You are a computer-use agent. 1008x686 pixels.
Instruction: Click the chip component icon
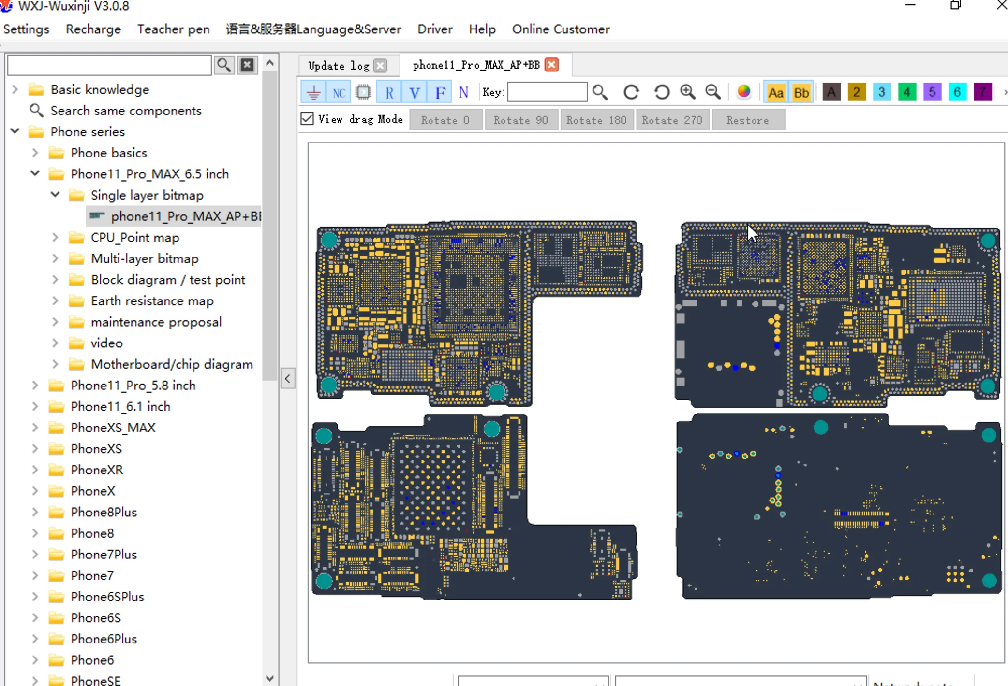point(363,92)
